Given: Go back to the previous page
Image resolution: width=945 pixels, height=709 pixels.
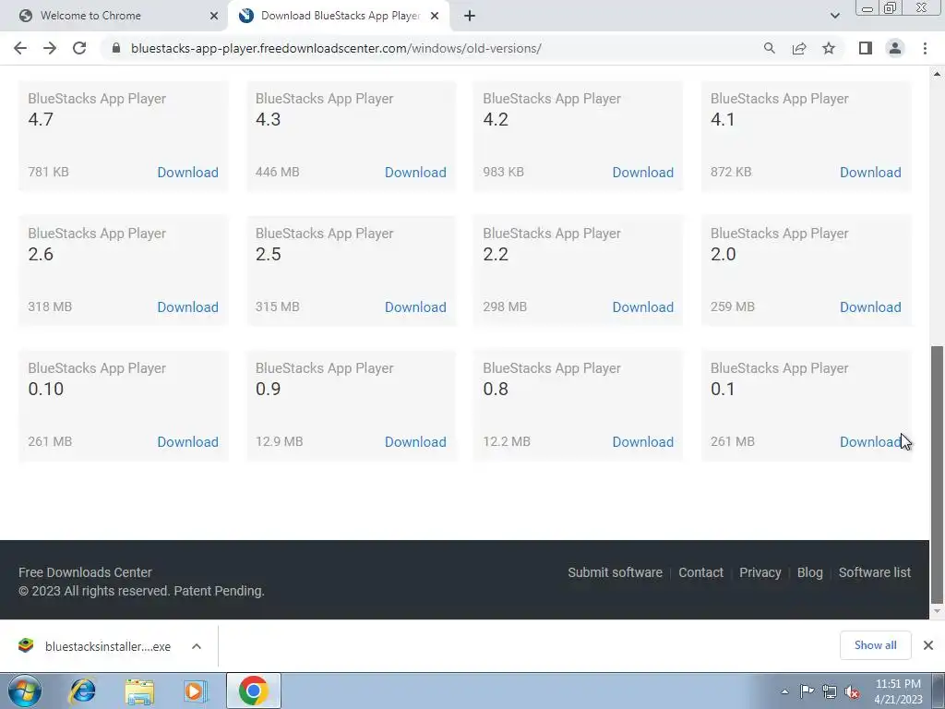Looking at the screenshot, I should (20, 48).
